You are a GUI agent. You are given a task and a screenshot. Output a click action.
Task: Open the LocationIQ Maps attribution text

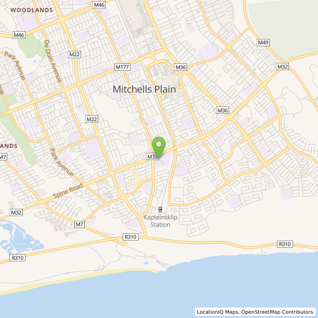[x=256, y=312]
